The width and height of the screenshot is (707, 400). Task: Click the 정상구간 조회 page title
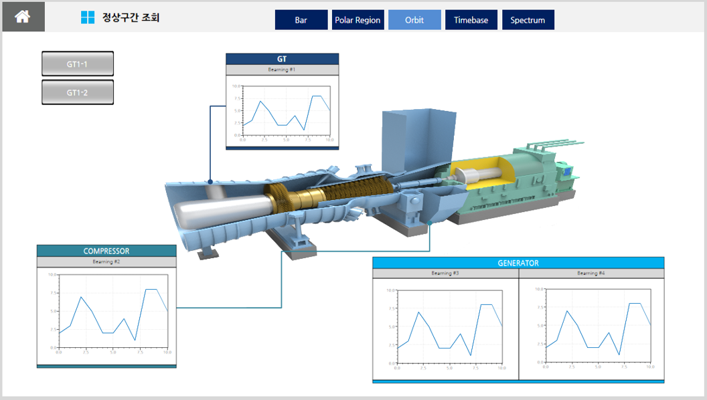131,17
